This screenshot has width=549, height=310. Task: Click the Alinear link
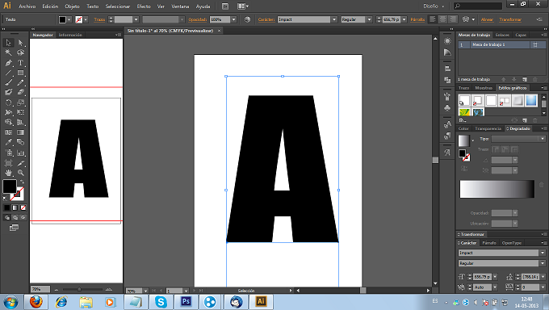tap(487, 19)
